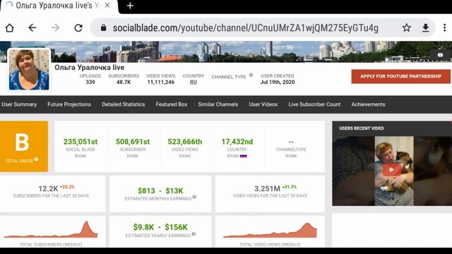Click the 17,432nd country rank
Image resolution: width=452 pixels, height=254 pixels.
237,142
